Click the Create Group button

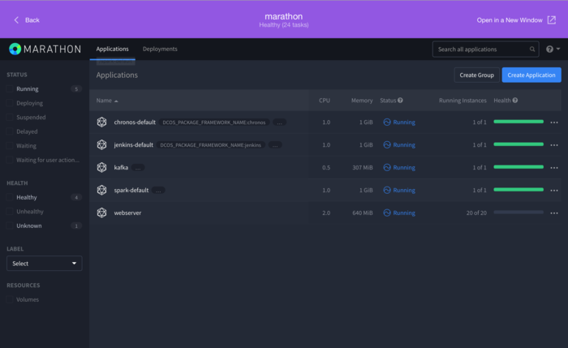(477, 75)
